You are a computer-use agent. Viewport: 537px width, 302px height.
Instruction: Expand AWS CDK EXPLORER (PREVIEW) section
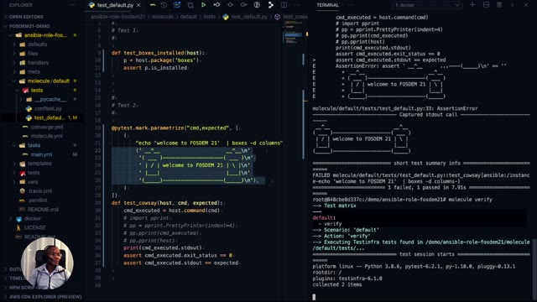point(45,297)
